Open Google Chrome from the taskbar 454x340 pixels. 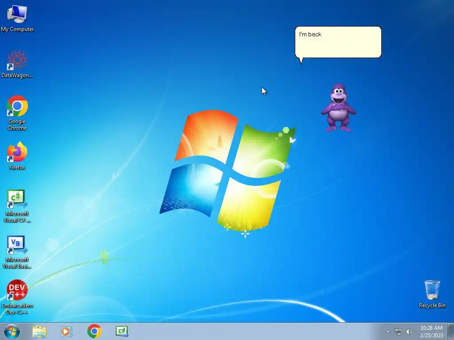[94, 331]
